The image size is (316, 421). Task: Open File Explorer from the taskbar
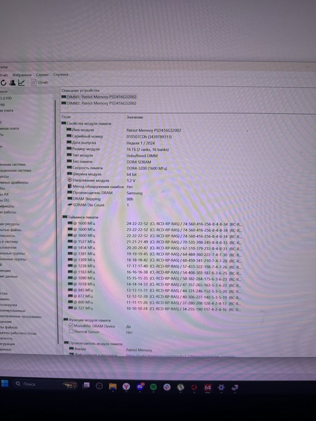pos(112,386)
